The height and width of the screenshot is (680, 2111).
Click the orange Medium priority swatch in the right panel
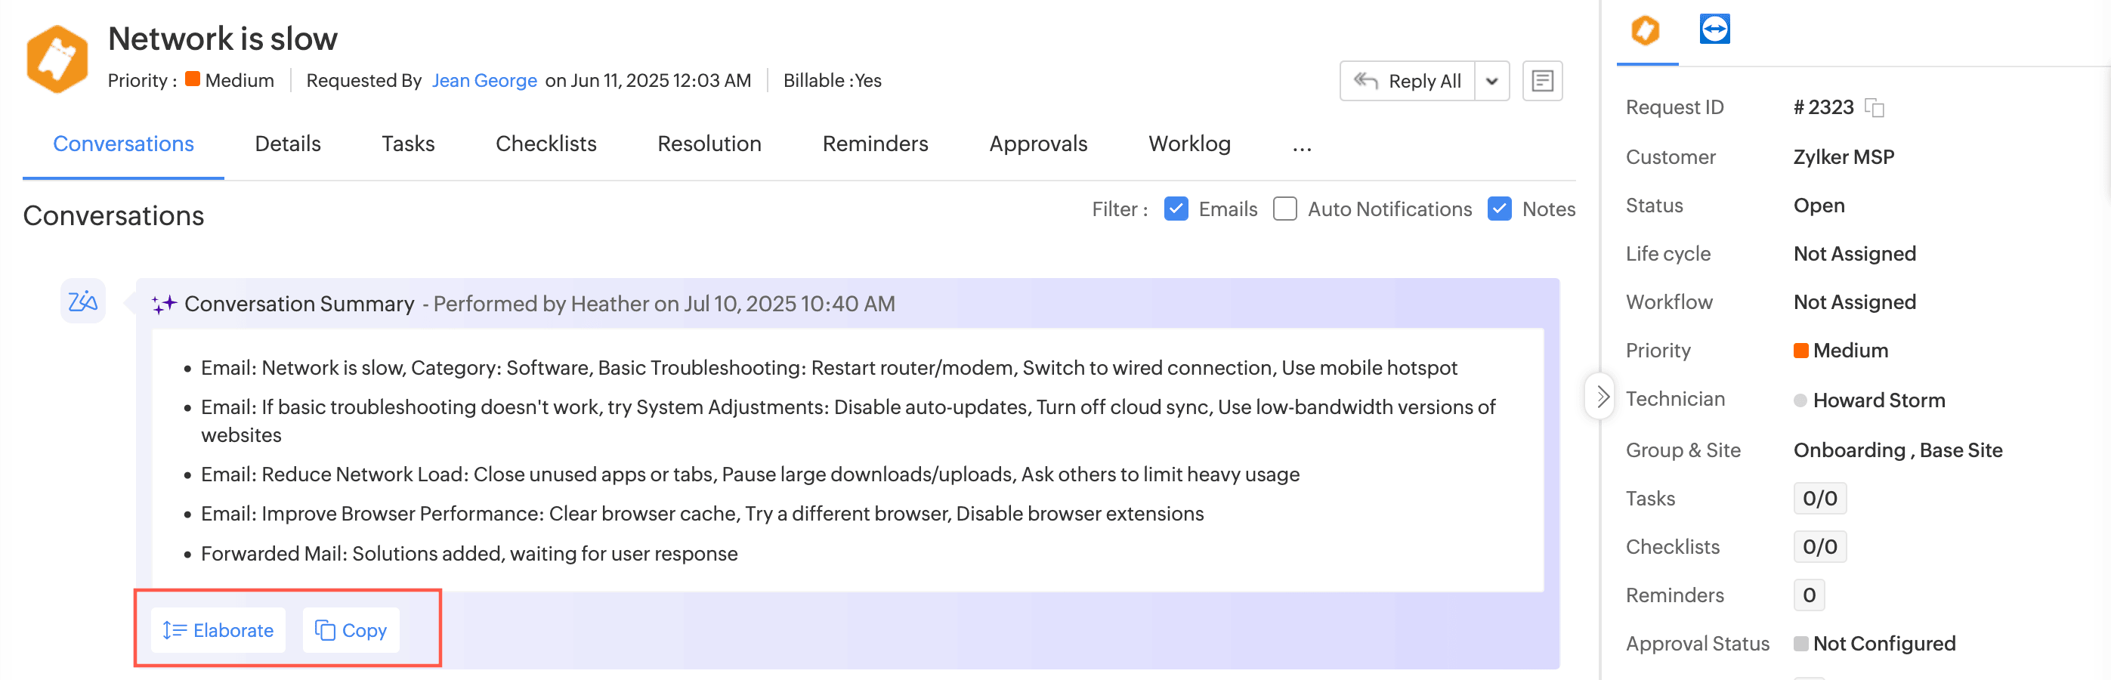[1800, 351]
